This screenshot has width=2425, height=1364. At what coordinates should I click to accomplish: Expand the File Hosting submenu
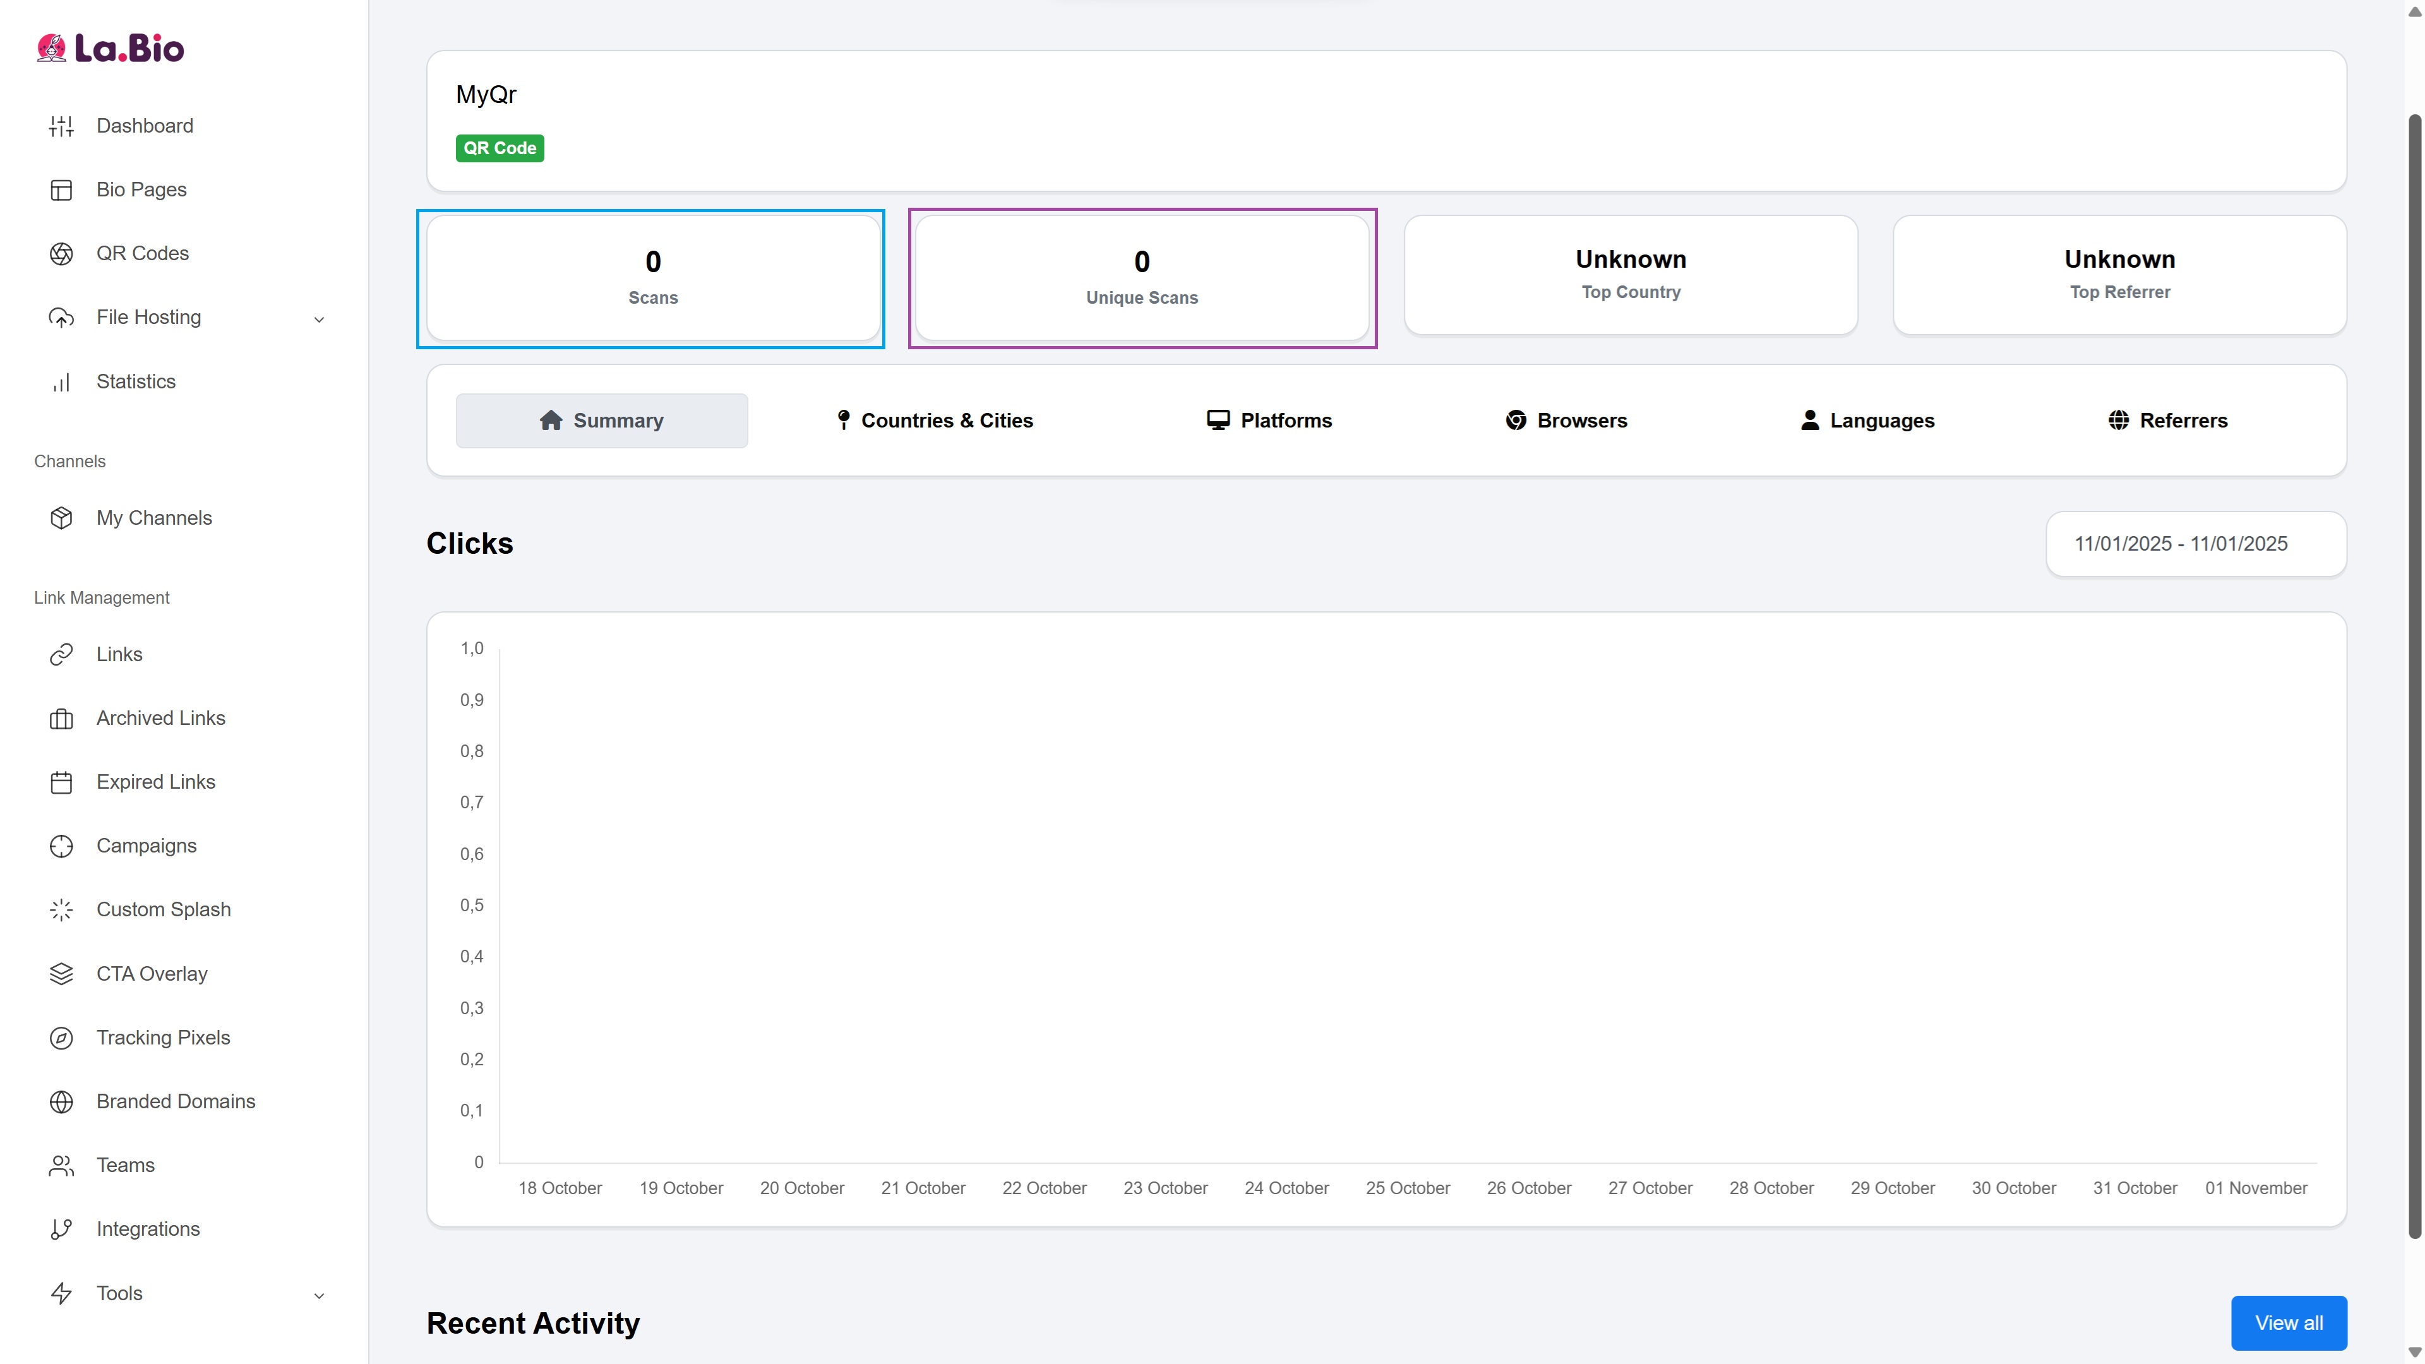coord(318,319)
